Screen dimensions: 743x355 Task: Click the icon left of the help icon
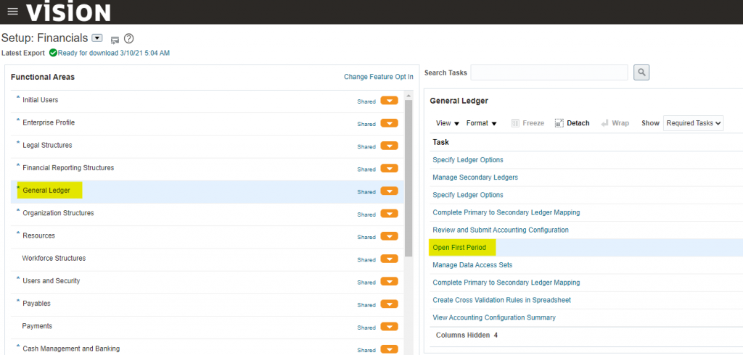pos(115,40)
